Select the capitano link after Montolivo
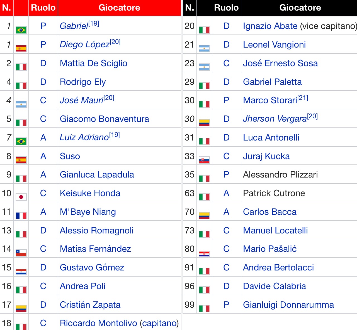The height and width of the screenshot is (330, 357). (159, 323)
